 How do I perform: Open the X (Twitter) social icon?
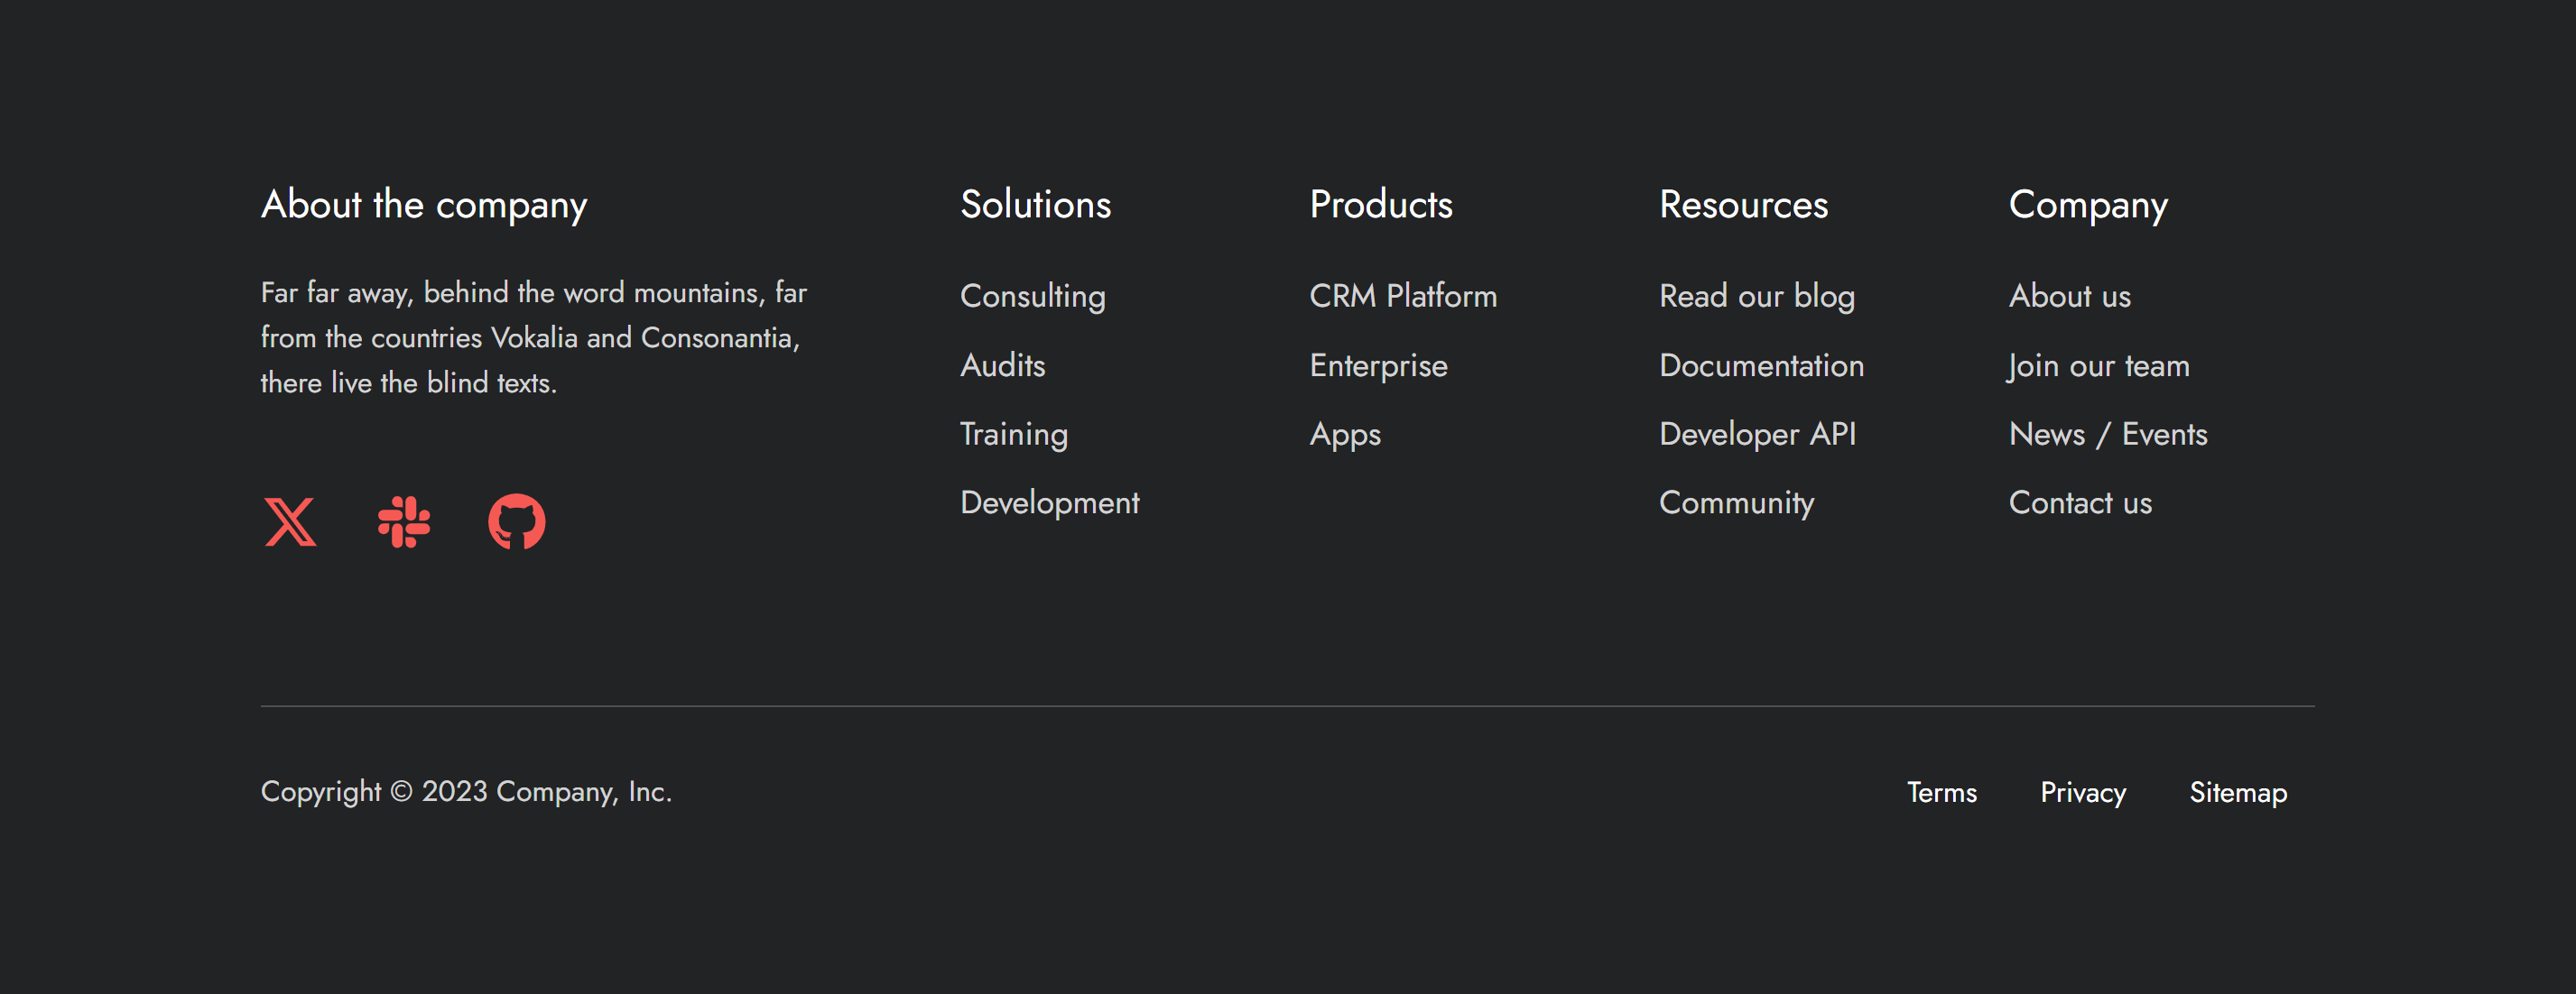290,521
